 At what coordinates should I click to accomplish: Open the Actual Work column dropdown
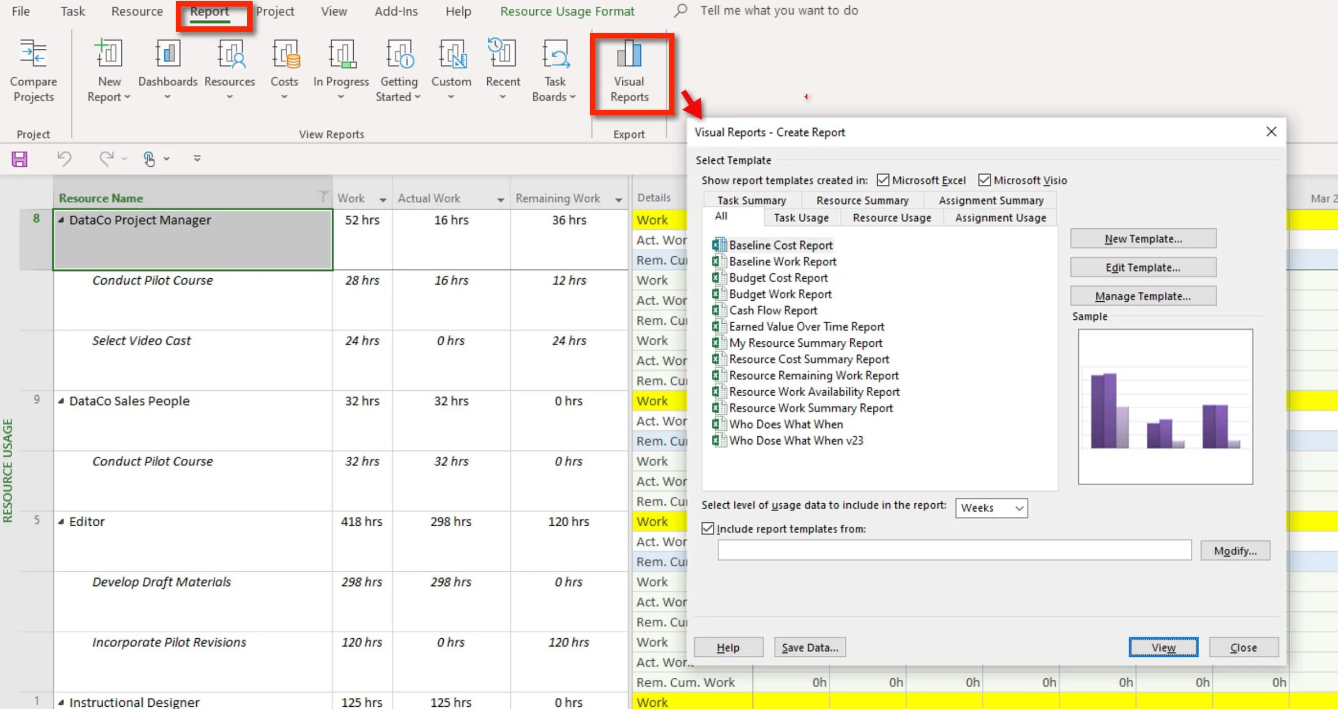click(500, 200)
